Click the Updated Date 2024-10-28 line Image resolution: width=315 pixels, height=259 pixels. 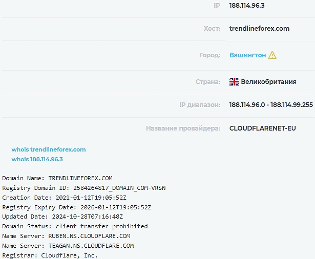pos(62,217)
